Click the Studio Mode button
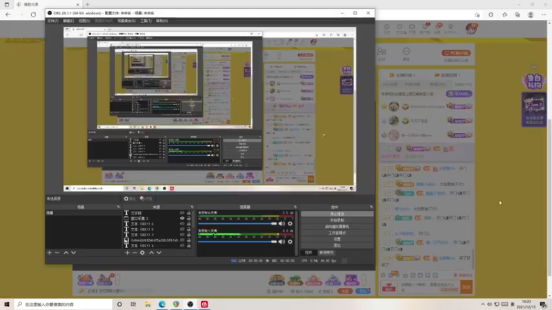This screenshot has width=552, height=310. [337, 233]
